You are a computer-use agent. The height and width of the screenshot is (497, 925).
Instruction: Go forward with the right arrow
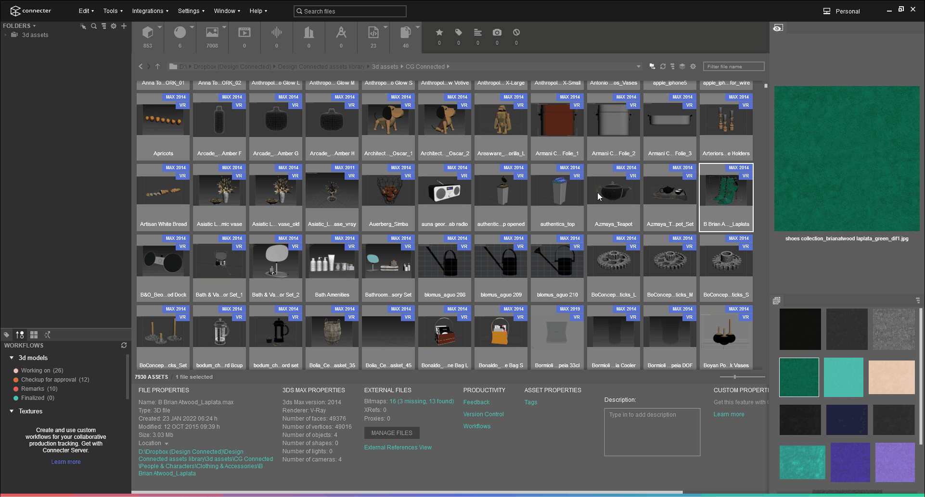(x=149, y=66)
